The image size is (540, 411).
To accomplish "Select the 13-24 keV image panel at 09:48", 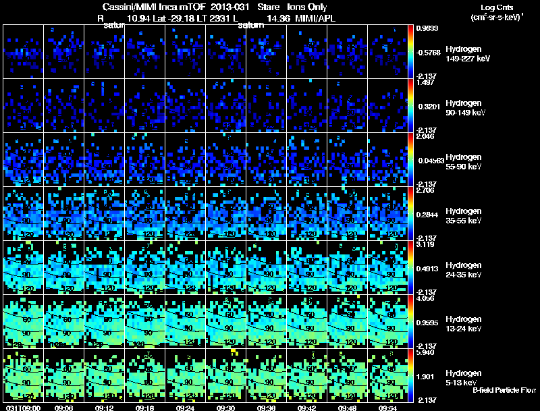I will [x=347, y=322].
